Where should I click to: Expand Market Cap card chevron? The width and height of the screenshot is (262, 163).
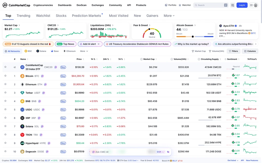click(x=19, y=25)
